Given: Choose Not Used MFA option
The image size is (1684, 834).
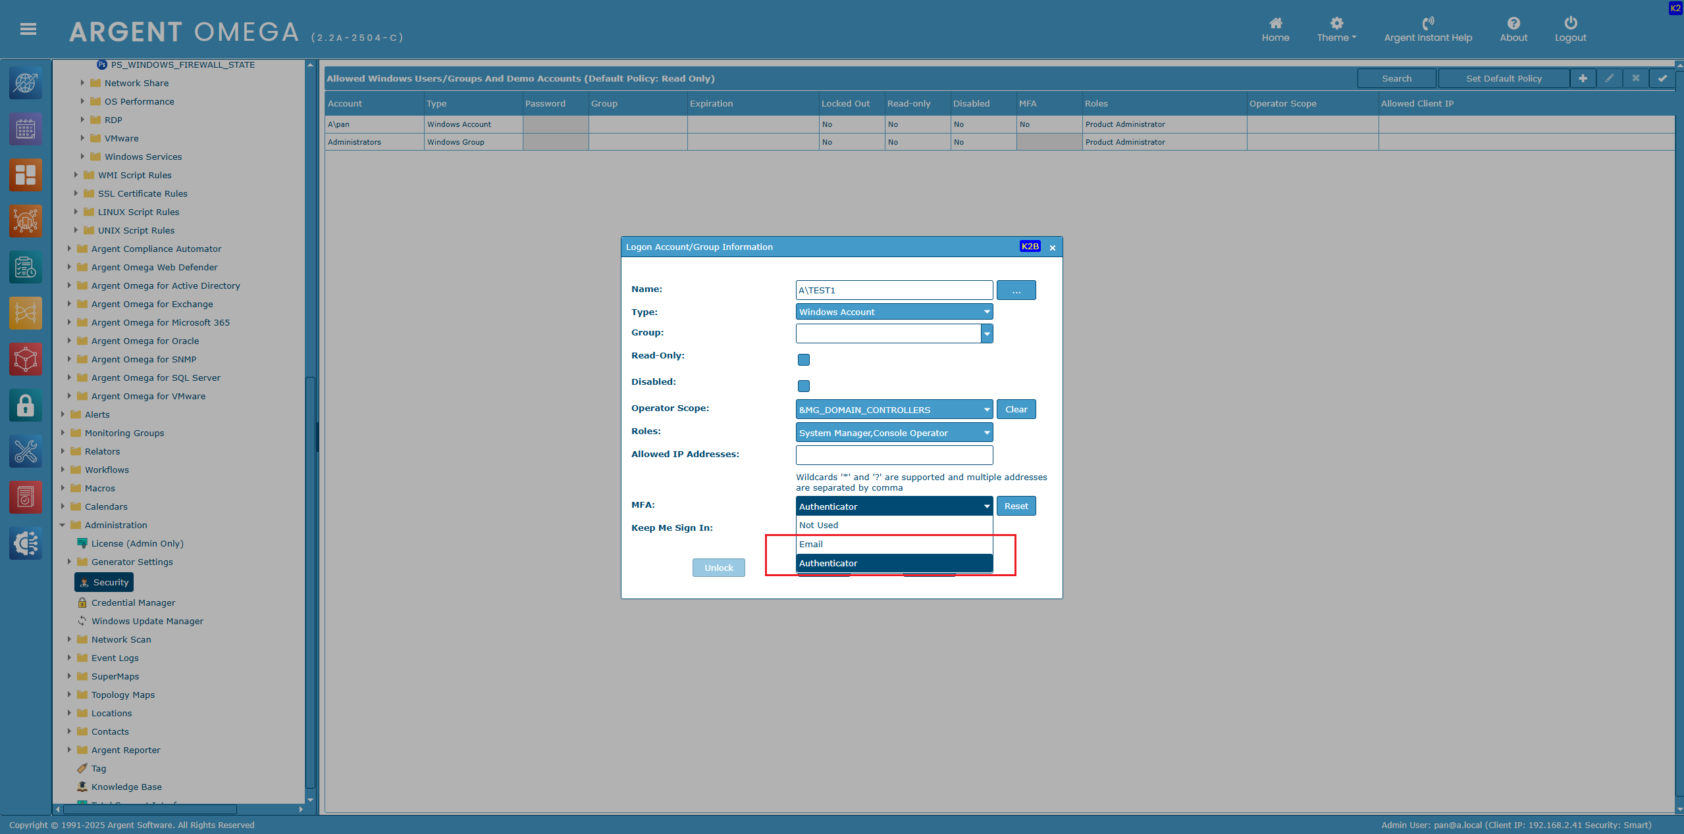Looking at the screenshot, I should coord(893,525).
